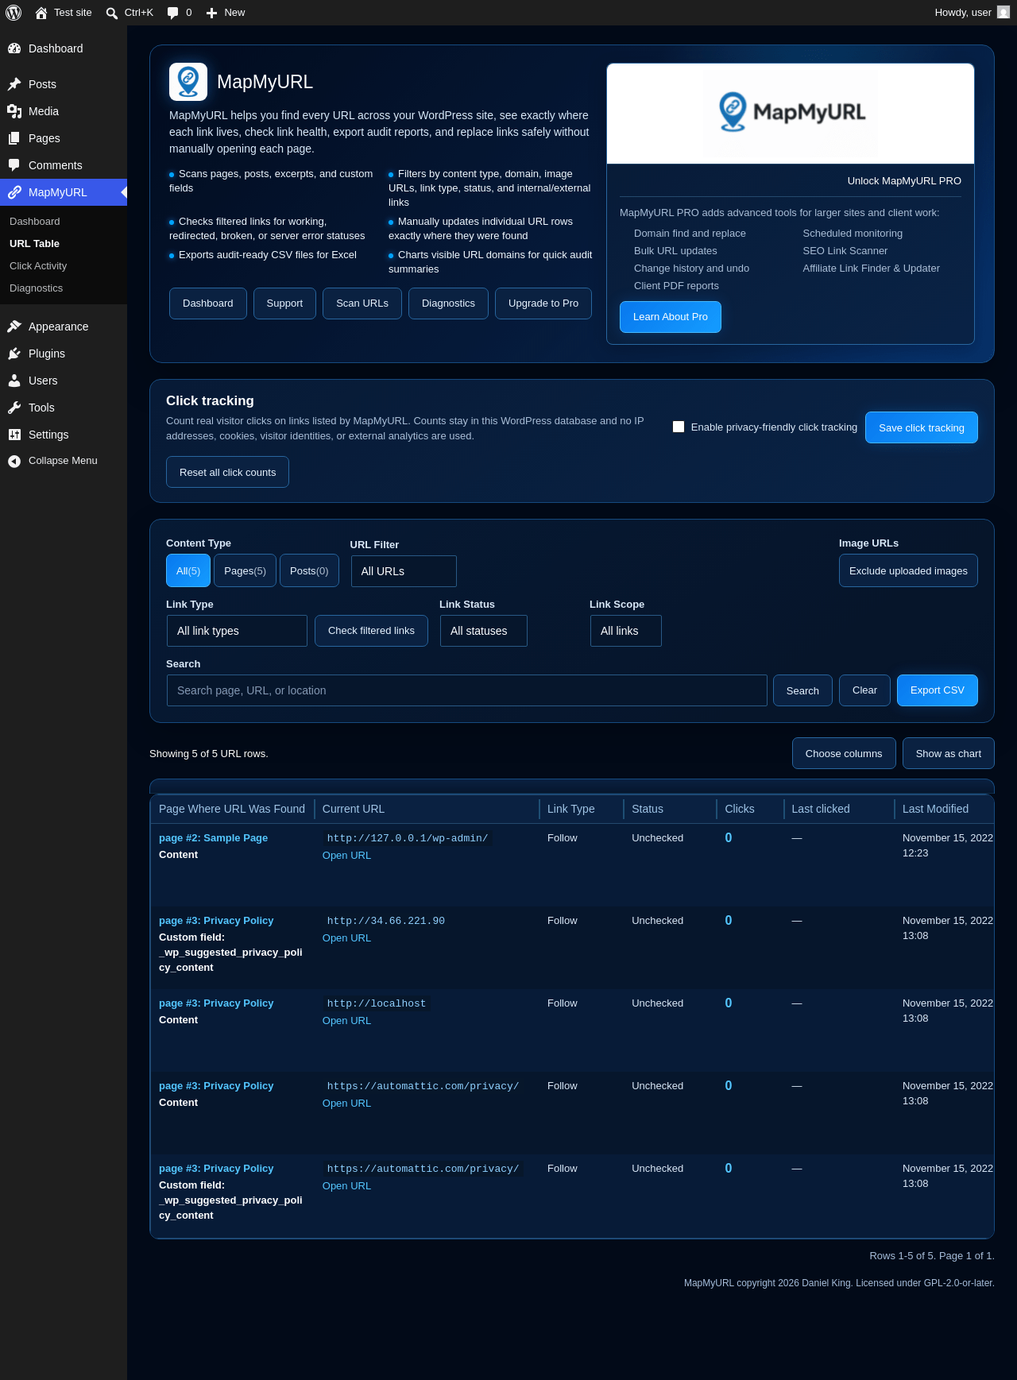Click the Tools wrench icon
The height and width of the screenshot is (1380, 1017).
tap(14, 408)
